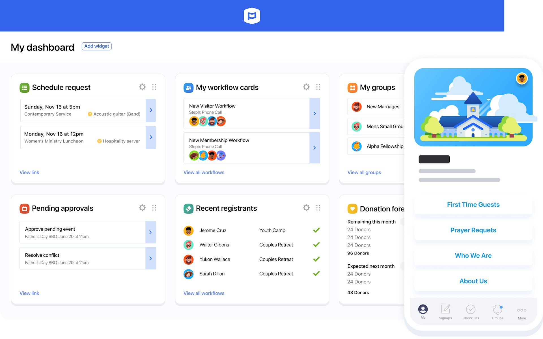
Task: Click the My Groups widget icon
Action: (x=352, y=87)
